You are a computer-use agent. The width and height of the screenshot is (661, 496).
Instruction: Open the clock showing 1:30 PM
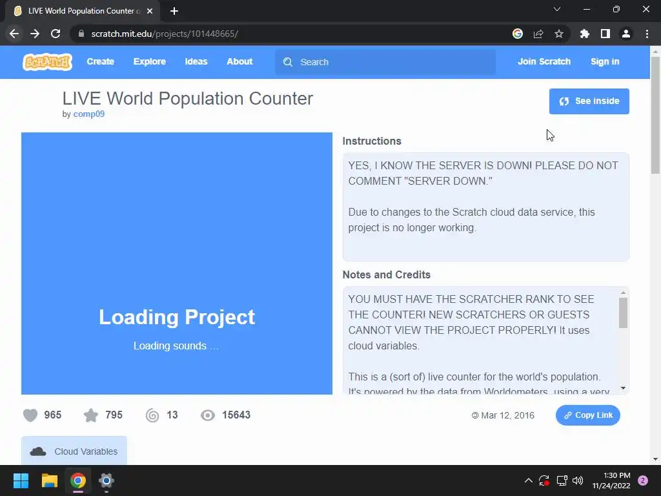(611, 480)
